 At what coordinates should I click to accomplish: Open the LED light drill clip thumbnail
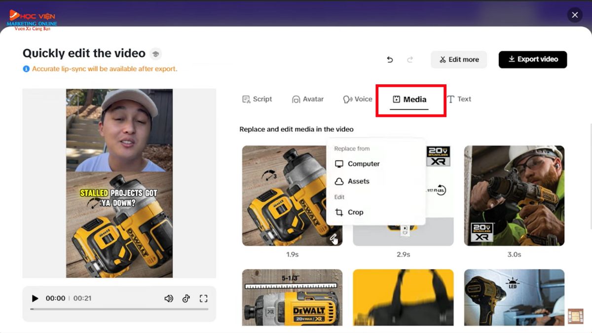514,297
